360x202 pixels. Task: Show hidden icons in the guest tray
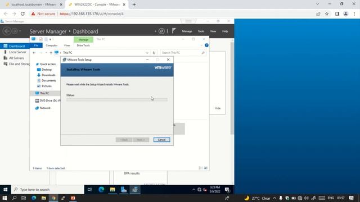tap(193, 190)
